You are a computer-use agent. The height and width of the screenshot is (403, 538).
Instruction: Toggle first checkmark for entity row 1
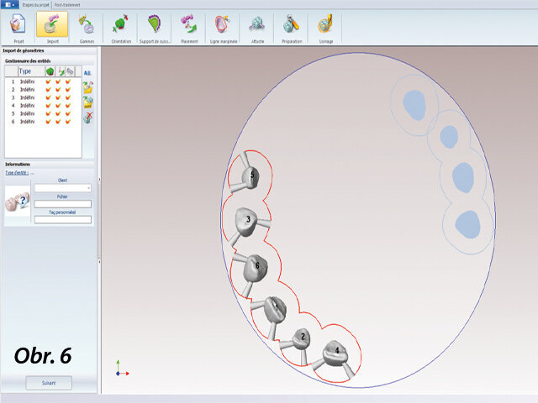tap(49, 82)
